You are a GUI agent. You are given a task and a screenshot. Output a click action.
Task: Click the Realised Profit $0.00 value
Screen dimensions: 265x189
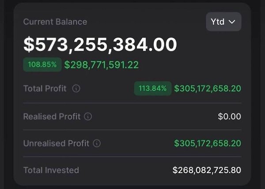pos(230,117)
